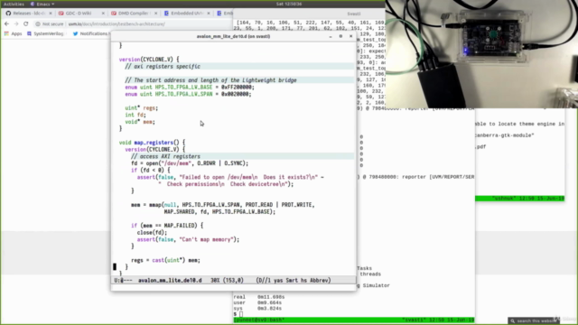Click the 'uint* regs;' declaration

[x=141, y=108]
